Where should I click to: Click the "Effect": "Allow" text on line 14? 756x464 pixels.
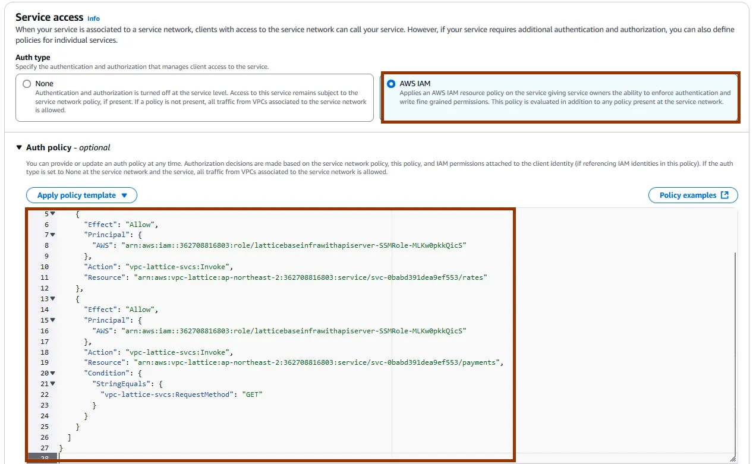pyautogui.click(x=121, y=310)
